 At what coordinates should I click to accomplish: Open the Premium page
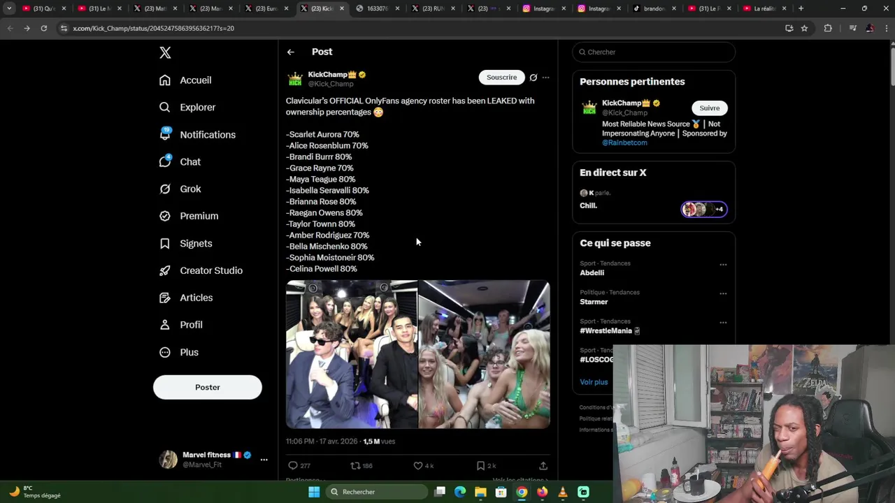(189, 217)
